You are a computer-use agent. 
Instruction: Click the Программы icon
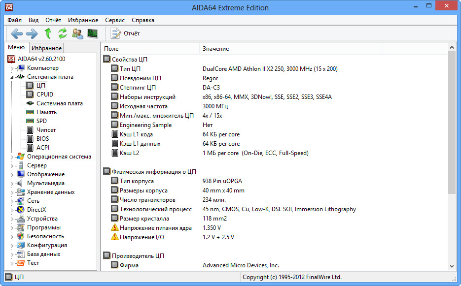click(21, 227)
